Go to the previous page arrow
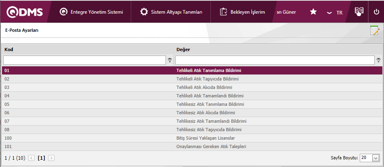 point(31,158)
